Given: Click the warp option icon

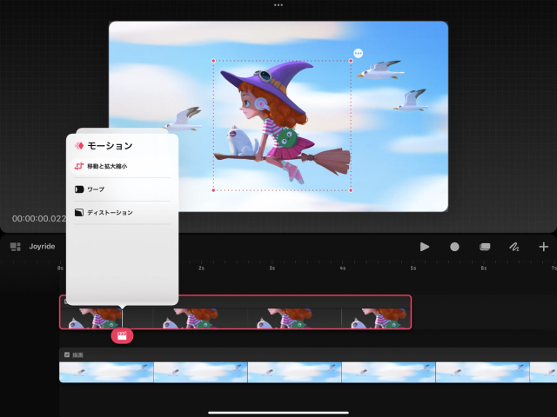Looking at the screenshot, I should tap(79, 189).
